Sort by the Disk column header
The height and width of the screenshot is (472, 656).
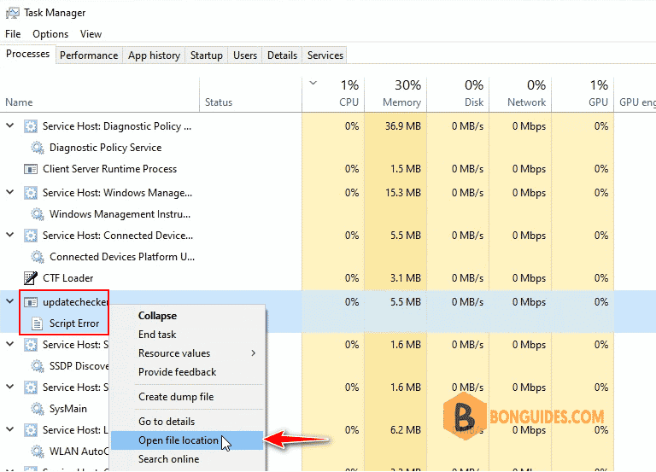pyautogui.click(x=458, y=95)
